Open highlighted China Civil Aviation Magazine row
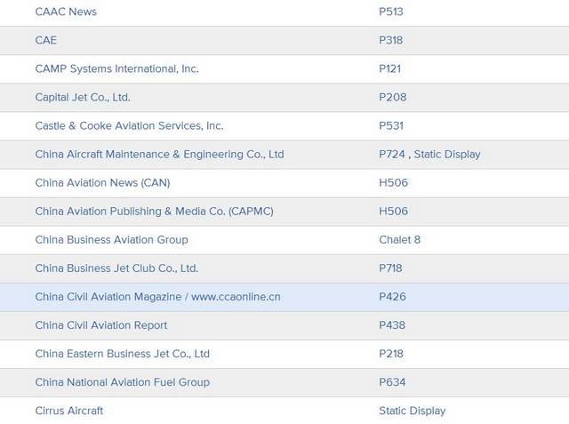The image size is (569, 424). pyautogui.click(x=157, y=296)
